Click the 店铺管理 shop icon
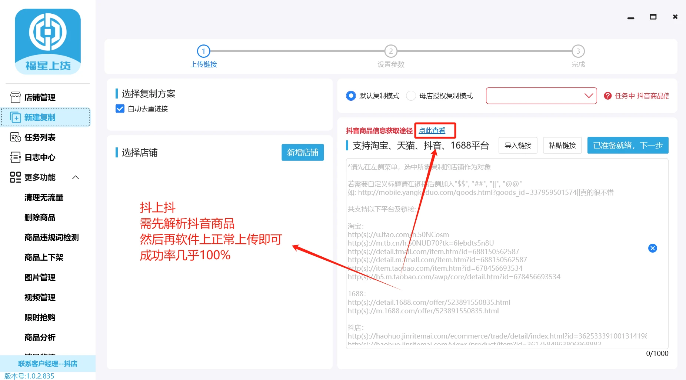The image size is (686, 380). [x=16, y=97]
